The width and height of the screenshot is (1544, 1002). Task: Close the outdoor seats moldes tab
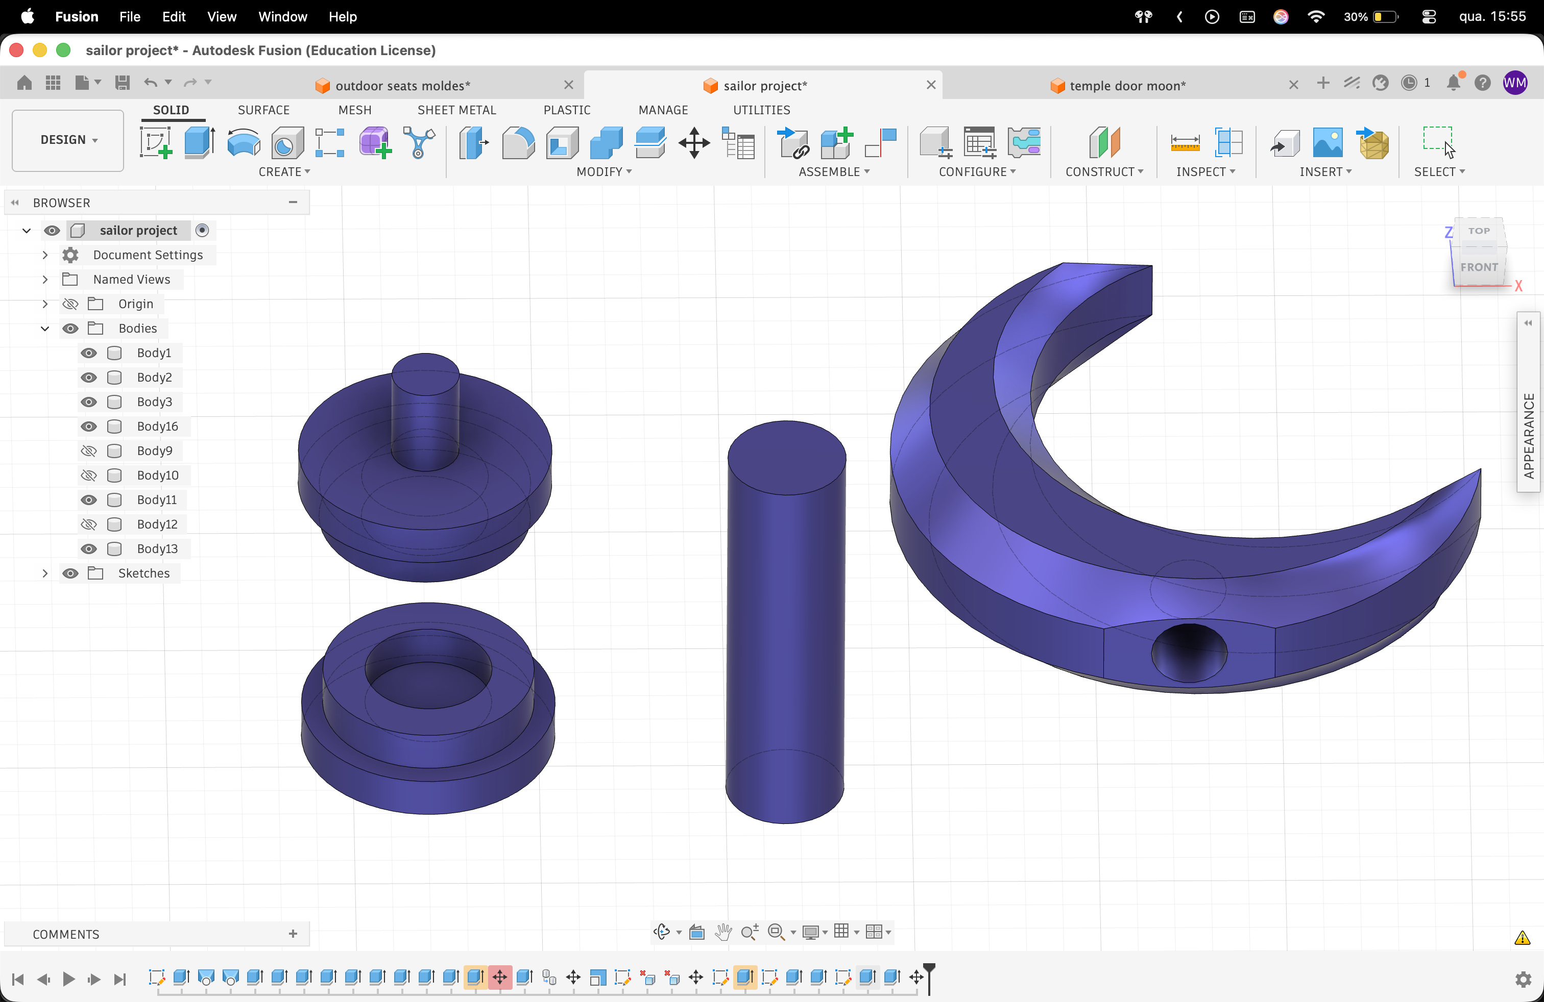568,85
